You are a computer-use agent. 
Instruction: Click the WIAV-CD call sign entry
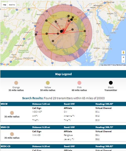tap(36, 135)
